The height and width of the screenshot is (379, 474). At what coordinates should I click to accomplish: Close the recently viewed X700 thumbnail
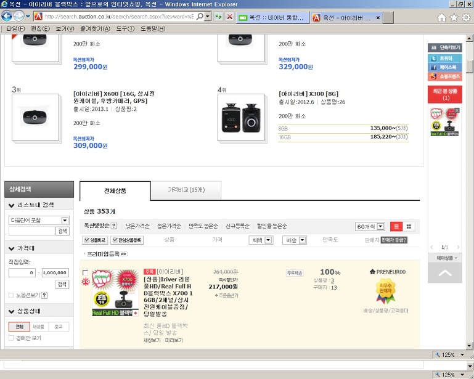[x=457, y=110]
